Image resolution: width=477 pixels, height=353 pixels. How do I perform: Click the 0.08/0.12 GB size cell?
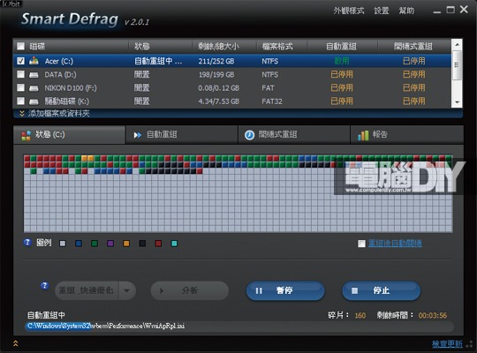coord(219,88)
